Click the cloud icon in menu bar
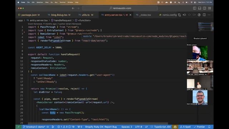The width and height of the screenshot is (229, 129). point(166,3)
